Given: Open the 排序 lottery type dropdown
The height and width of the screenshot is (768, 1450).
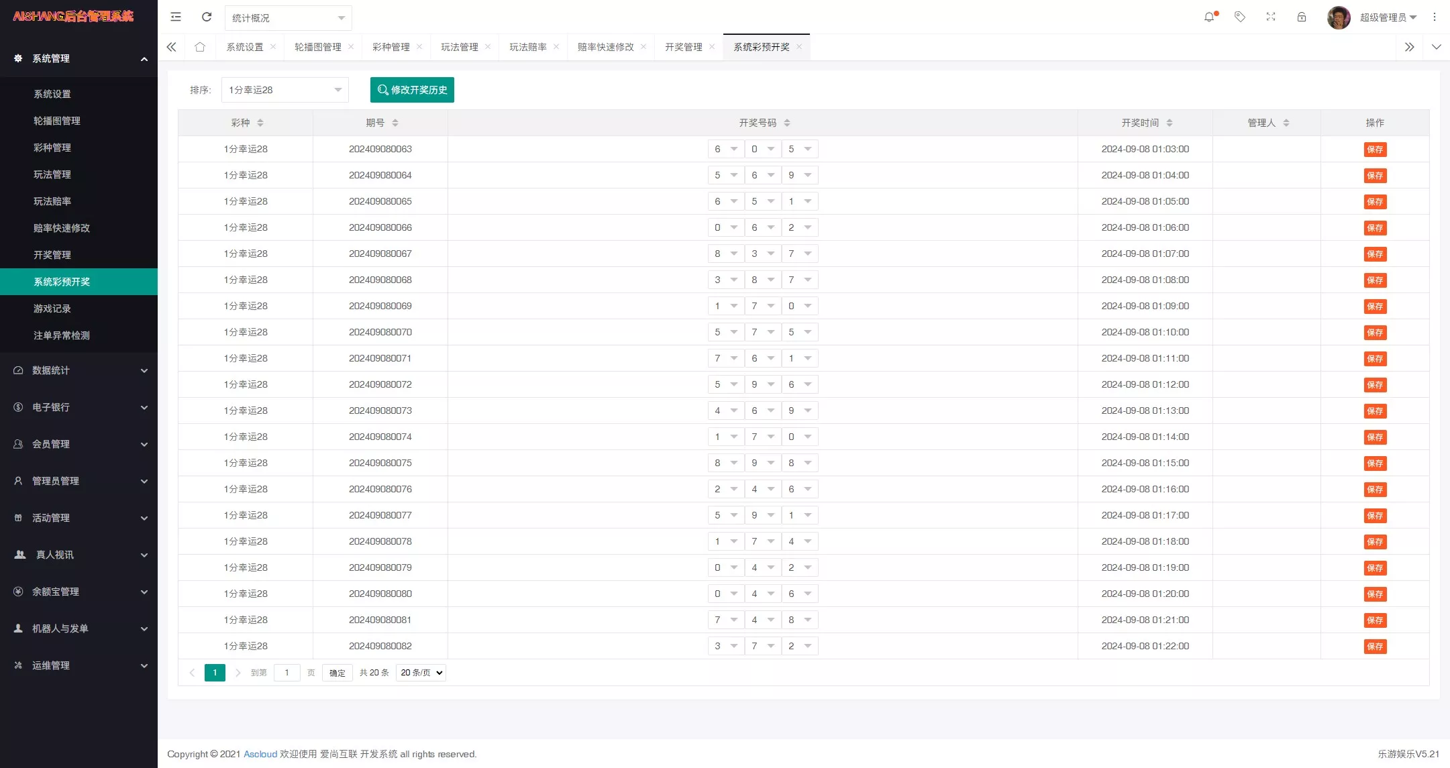Looking at the screenshot, I should click(x=284, y=89).
